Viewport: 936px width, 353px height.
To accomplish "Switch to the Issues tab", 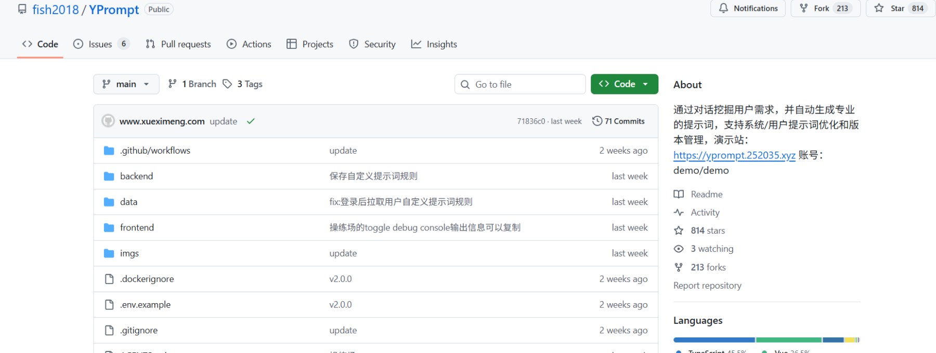I will pyautogui.click(x=100, y=44).
